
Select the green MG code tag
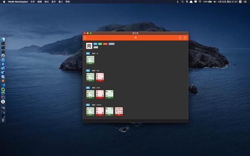pos(100,44)
